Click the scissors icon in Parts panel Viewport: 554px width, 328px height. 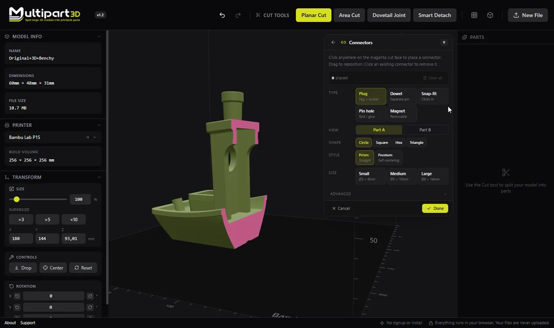(506, 172)
